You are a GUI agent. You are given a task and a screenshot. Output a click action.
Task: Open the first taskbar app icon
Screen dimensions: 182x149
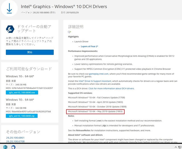click(5, 147)
